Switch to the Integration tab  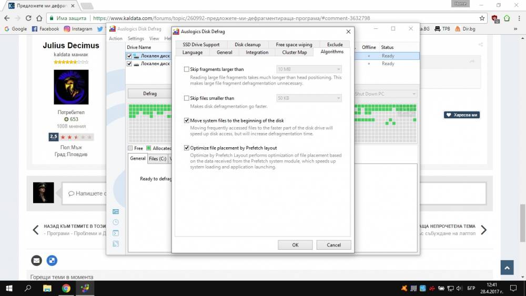pyautogui.click(x=257, y=52)
